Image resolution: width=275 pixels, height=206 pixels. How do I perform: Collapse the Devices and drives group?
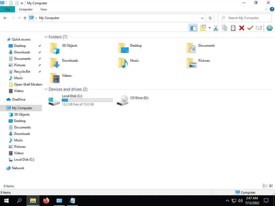point(46,89)
